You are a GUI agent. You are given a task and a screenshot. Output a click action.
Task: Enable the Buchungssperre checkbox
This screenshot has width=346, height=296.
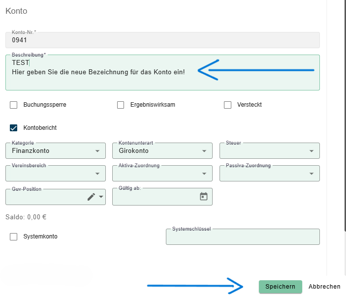tap(13, 105)
